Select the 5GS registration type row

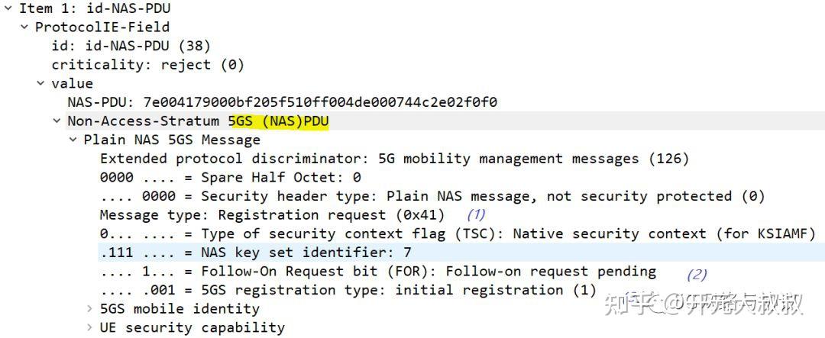tap(348, 290)
